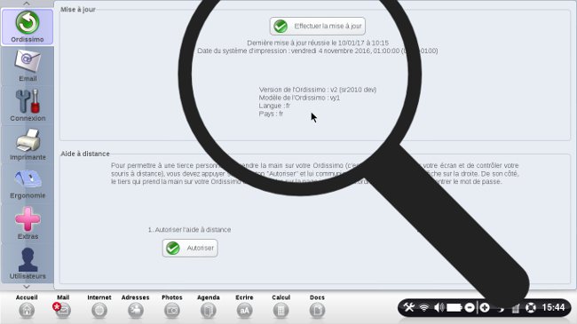Click the zoom out minus icon
Image resolution: width=577 pixels, height=324 pixels.
(470, 307)
